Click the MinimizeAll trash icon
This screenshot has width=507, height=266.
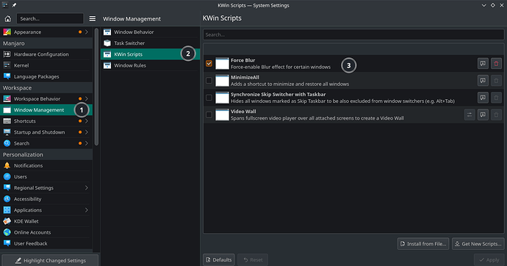pyautogui.click(x=496, y=81)
